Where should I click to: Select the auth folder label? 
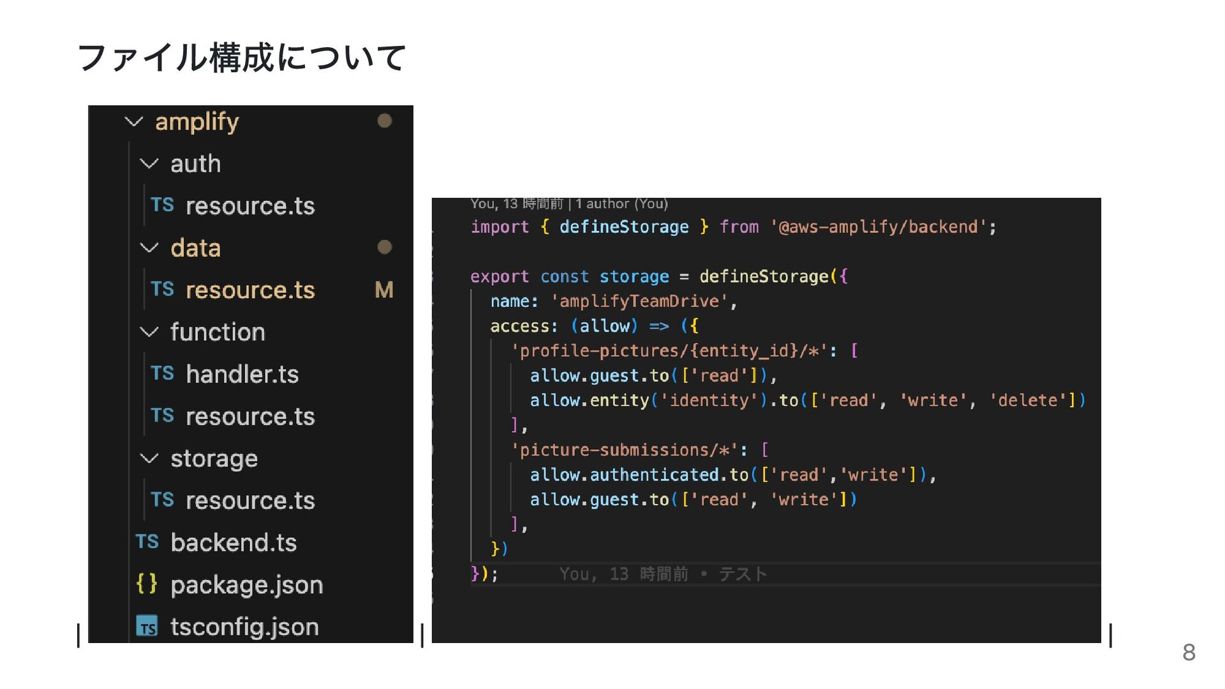pos(196,164)
